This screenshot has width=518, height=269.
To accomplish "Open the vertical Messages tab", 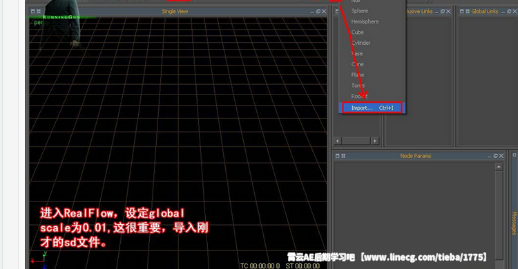I will pos(514,223).
